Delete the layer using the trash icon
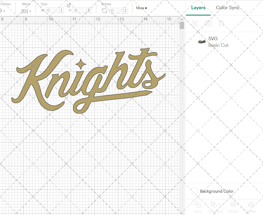Viewport: 263px width, 215px height. click(x=222, y=23)
